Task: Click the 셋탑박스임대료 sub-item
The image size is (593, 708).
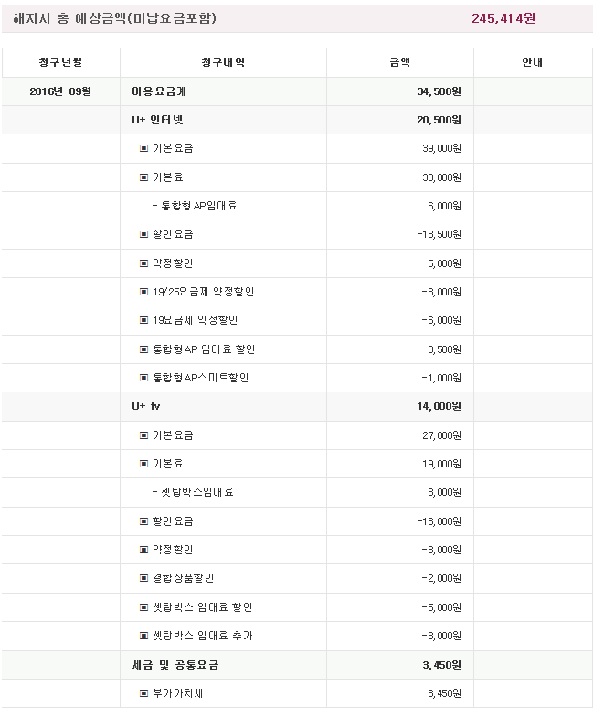Action: [x=196, y=492]
